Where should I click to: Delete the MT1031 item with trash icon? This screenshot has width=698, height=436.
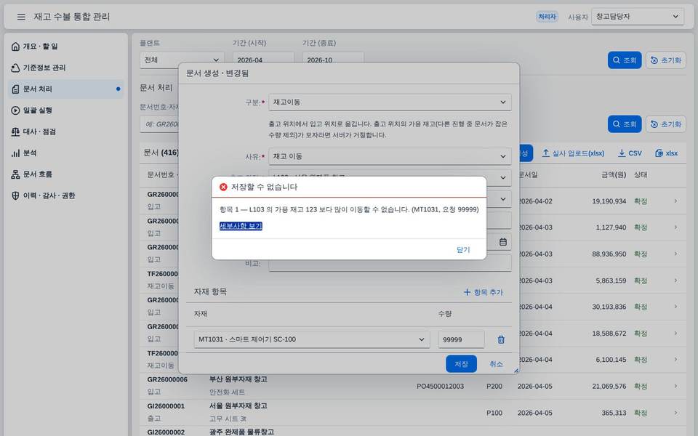pyautogui.click(x=501, y=339)
